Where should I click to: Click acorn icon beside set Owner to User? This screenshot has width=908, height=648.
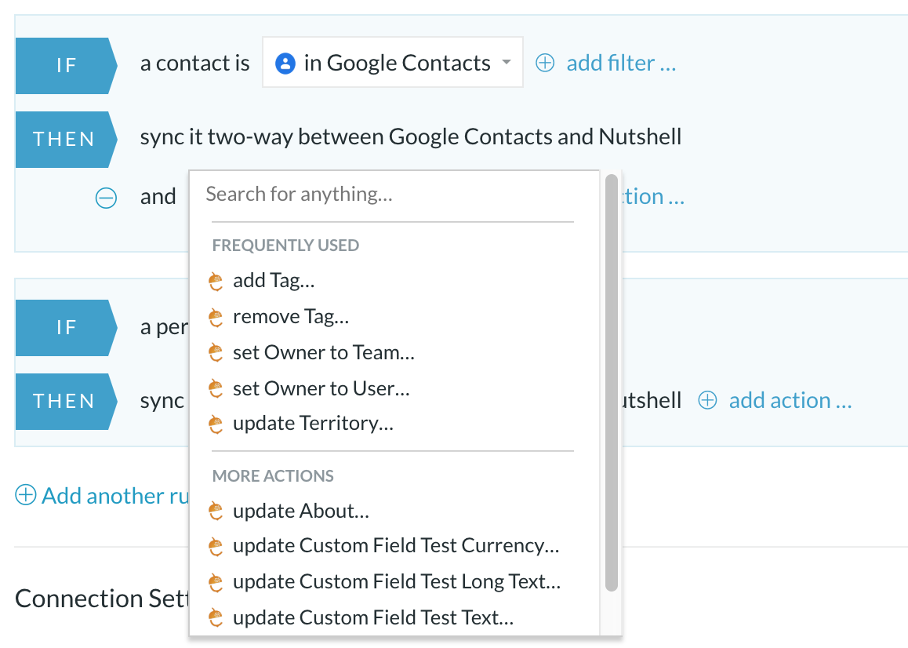(x=216, y=388)
